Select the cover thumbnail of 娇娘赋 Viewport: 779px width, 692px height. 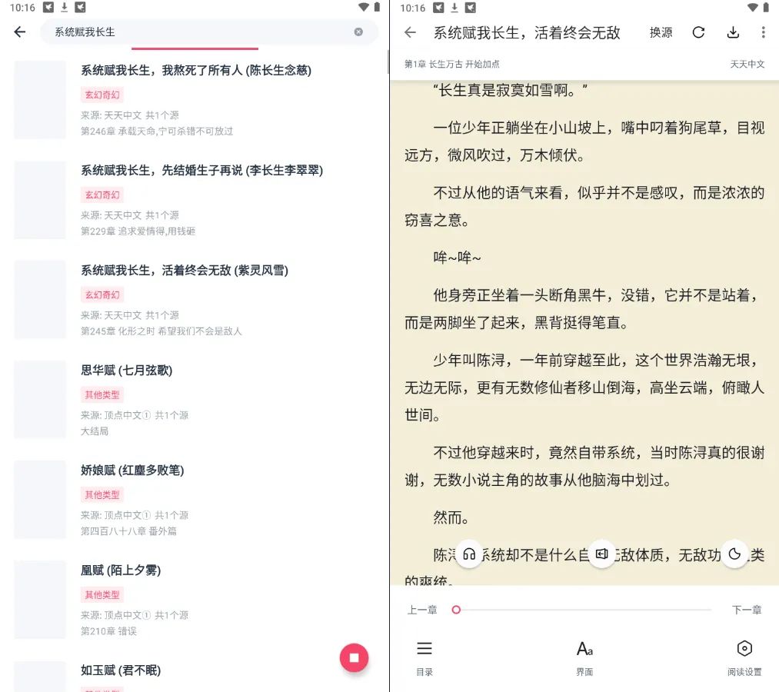(x=40, y=500)
